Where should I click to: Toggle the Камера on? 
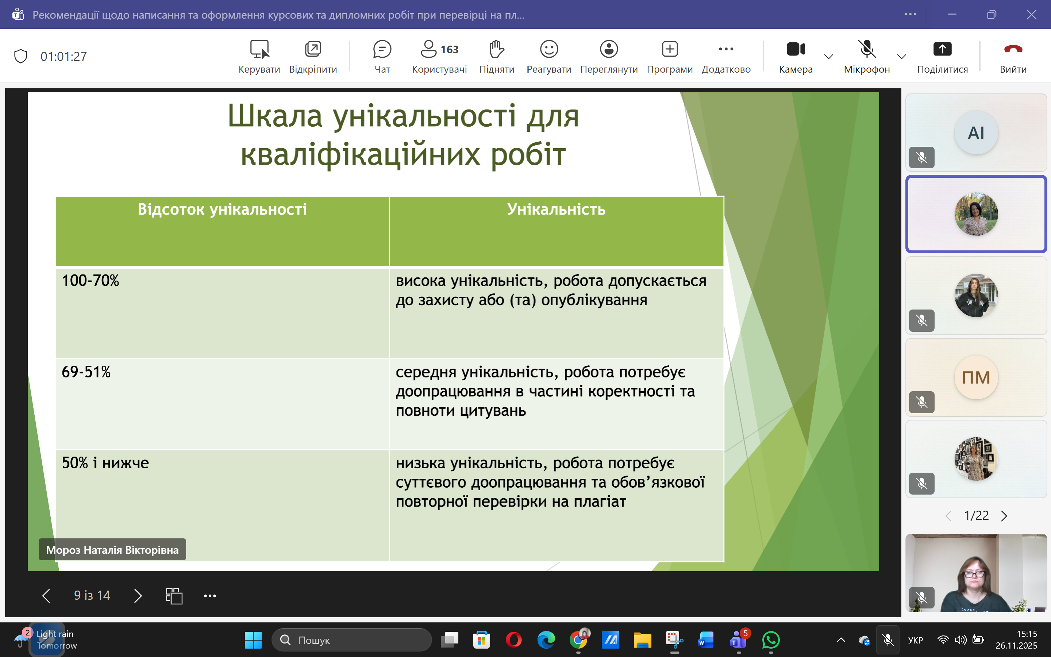pos(795,50)
